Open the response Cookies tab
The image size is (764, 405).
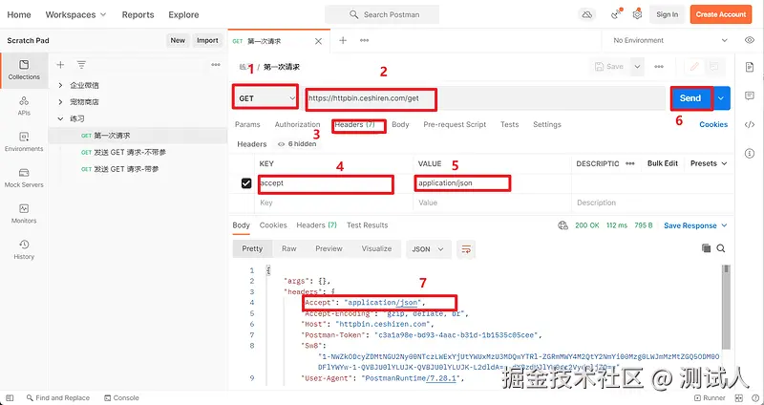[x=273, y=225]
